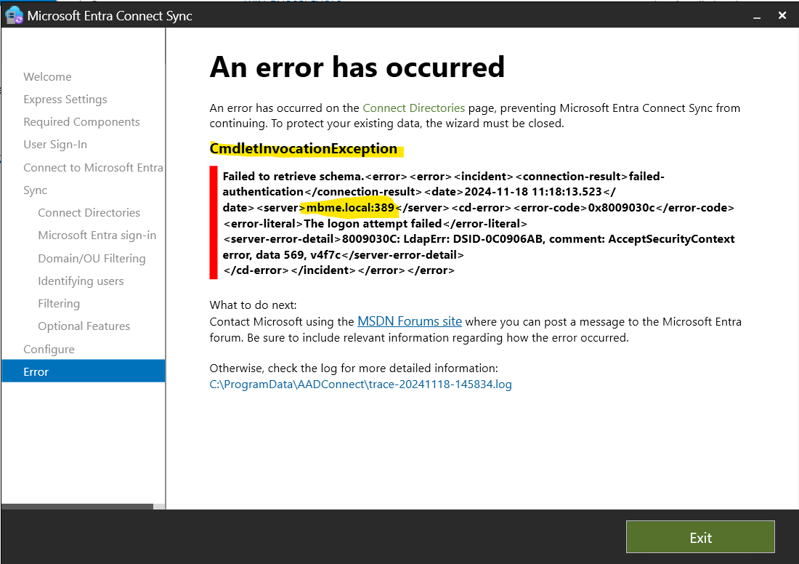Select the Express Settings step

65,100
